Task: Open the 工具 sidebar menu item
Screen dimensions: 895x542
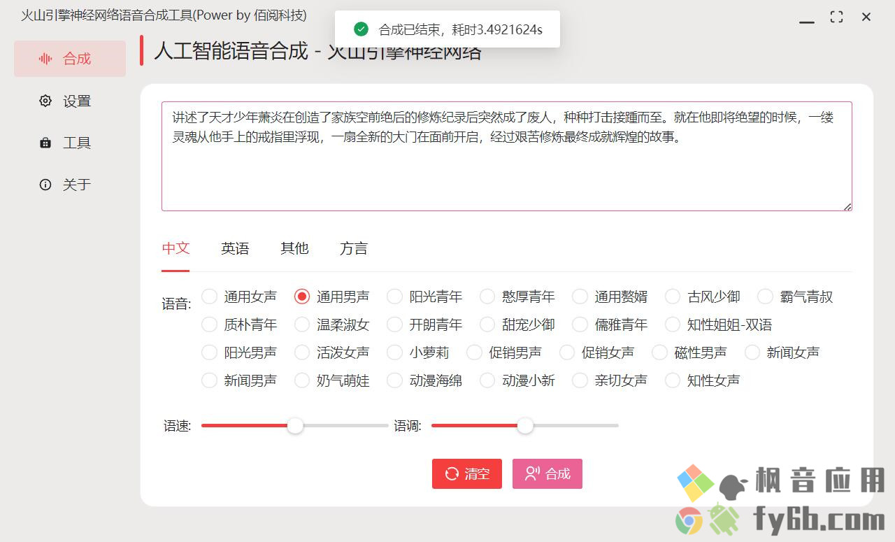Action: [70, 143]
